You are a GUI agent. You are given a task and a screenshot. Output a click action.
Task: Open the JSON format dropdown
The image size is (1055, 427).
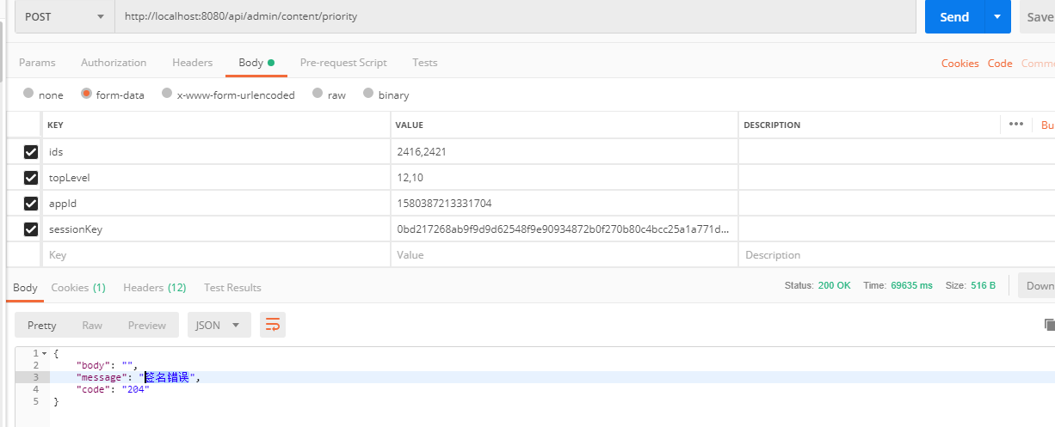(219, 325)
